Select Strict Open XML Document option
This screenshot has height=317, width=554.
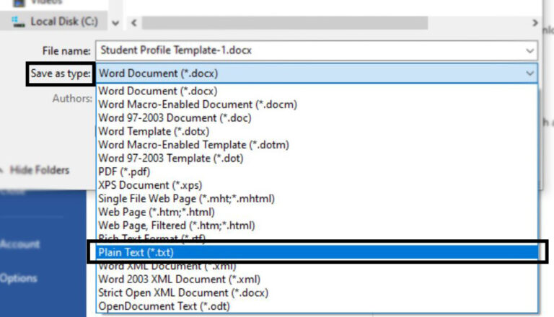coord(183,293)
